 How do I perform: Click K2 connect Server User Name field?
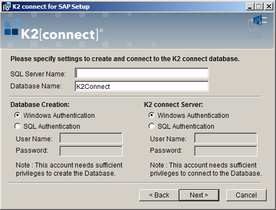coord(226,138)
